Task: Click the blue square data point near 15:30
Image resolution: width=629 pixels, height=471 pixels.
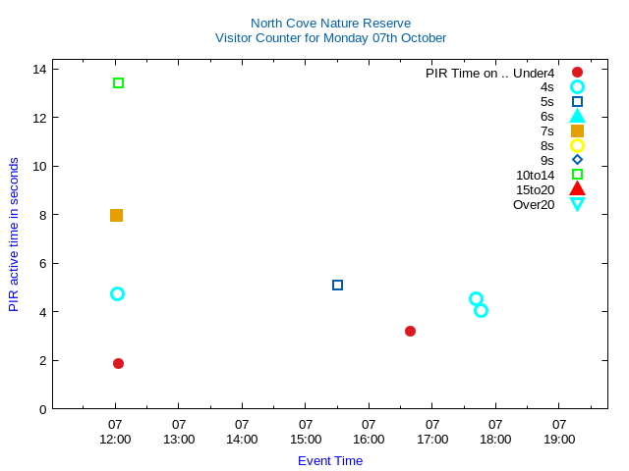Action: coord(337,286)
